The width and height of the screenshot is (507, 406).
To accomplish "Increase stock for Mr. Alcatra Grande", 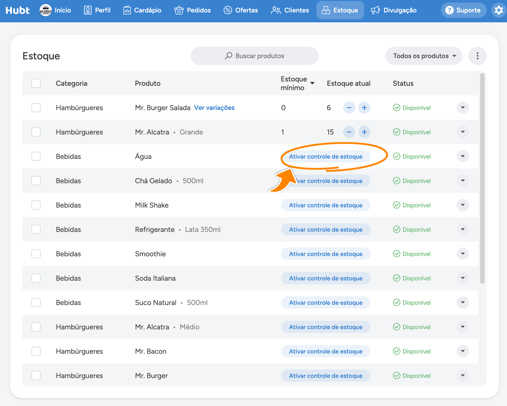I will click(364, 132).
